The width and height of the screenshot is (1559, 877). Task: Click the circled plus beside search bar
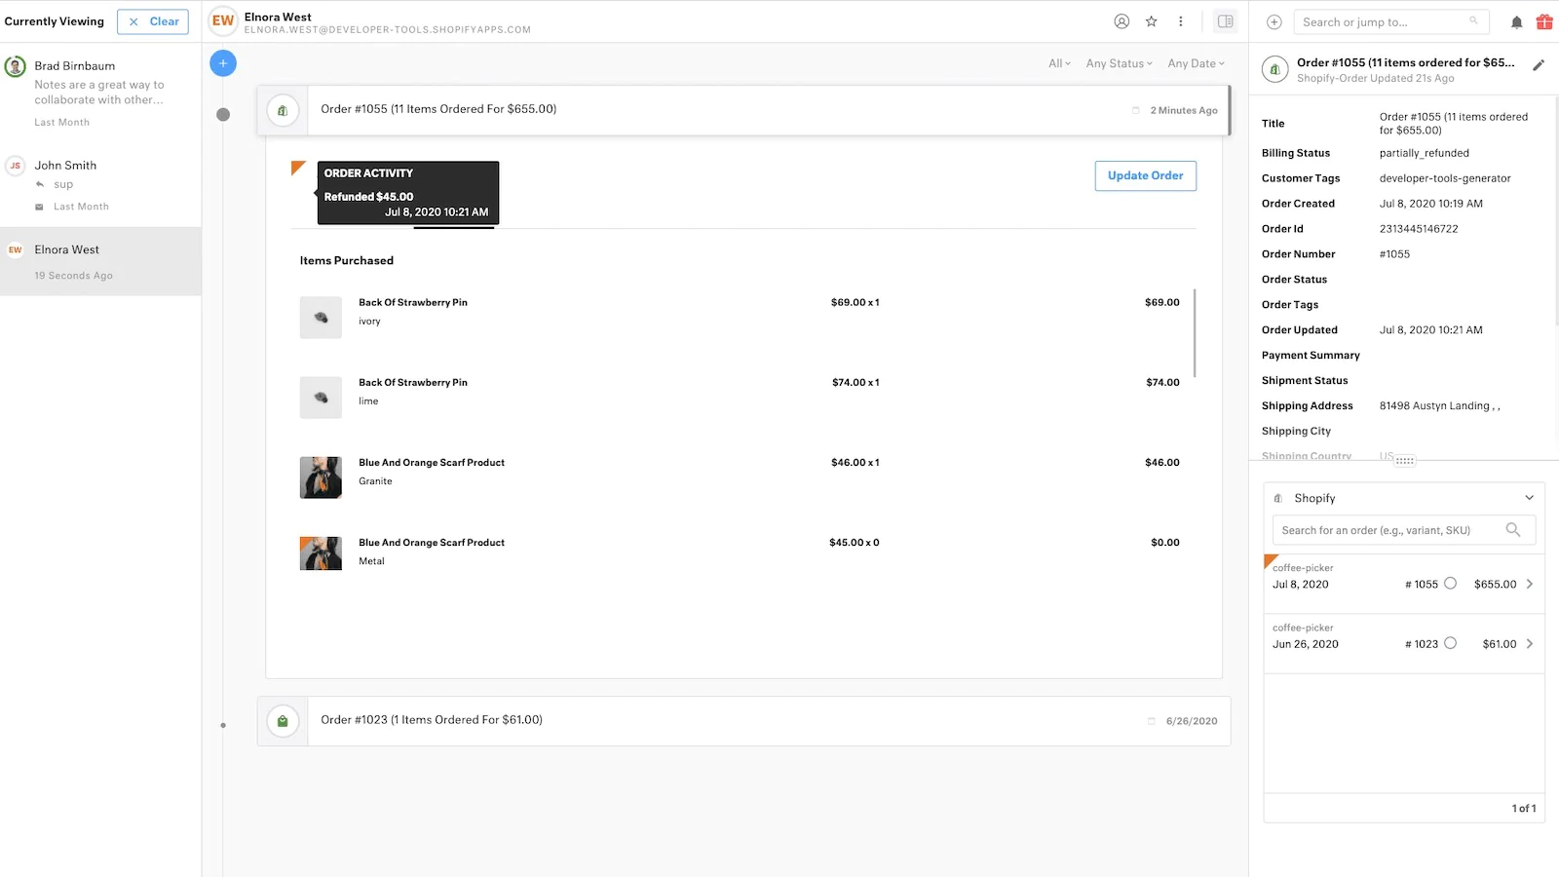1274,22
